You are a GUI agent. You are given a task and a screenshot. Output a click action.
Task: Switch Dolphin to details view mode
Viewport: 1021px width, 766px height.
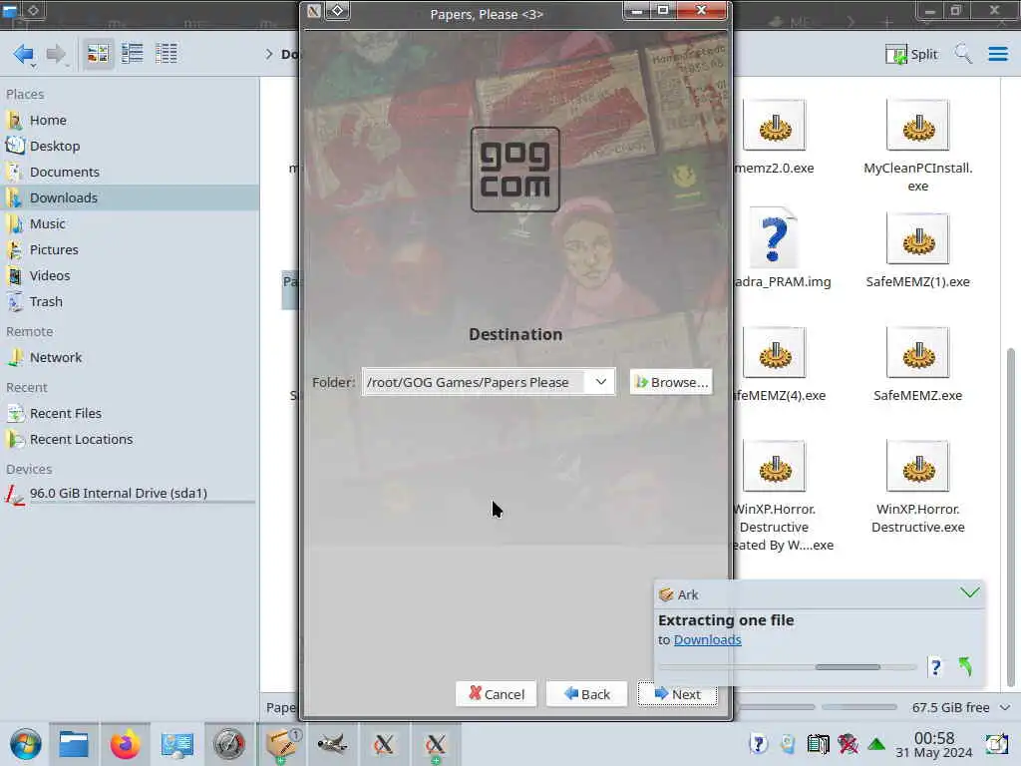click(167, 54)
